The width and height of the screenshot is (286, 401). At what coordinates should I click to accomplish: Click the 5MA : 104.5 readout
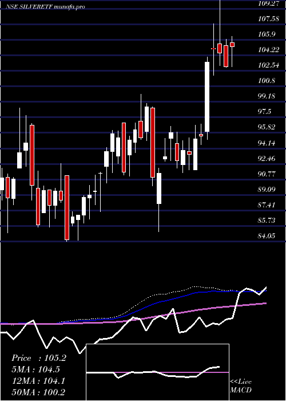[x=36, y=369]
